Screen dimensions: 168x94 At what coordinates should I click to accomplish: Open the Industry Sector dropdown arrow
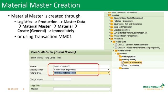[x=108, y=70]
